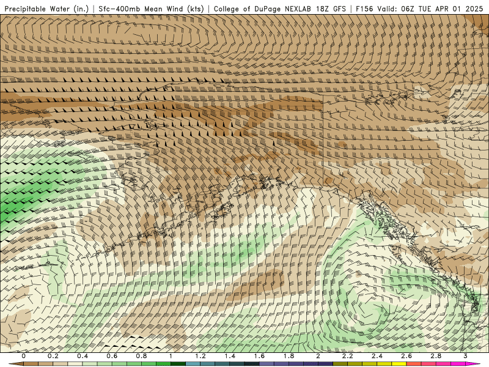
Task: Click the '0.4' color scale label
Action: 83,356
